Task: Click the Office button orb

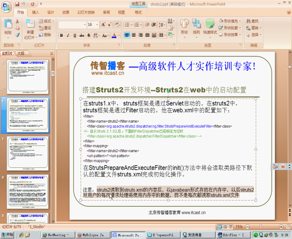Action: (x=6, y=7)
